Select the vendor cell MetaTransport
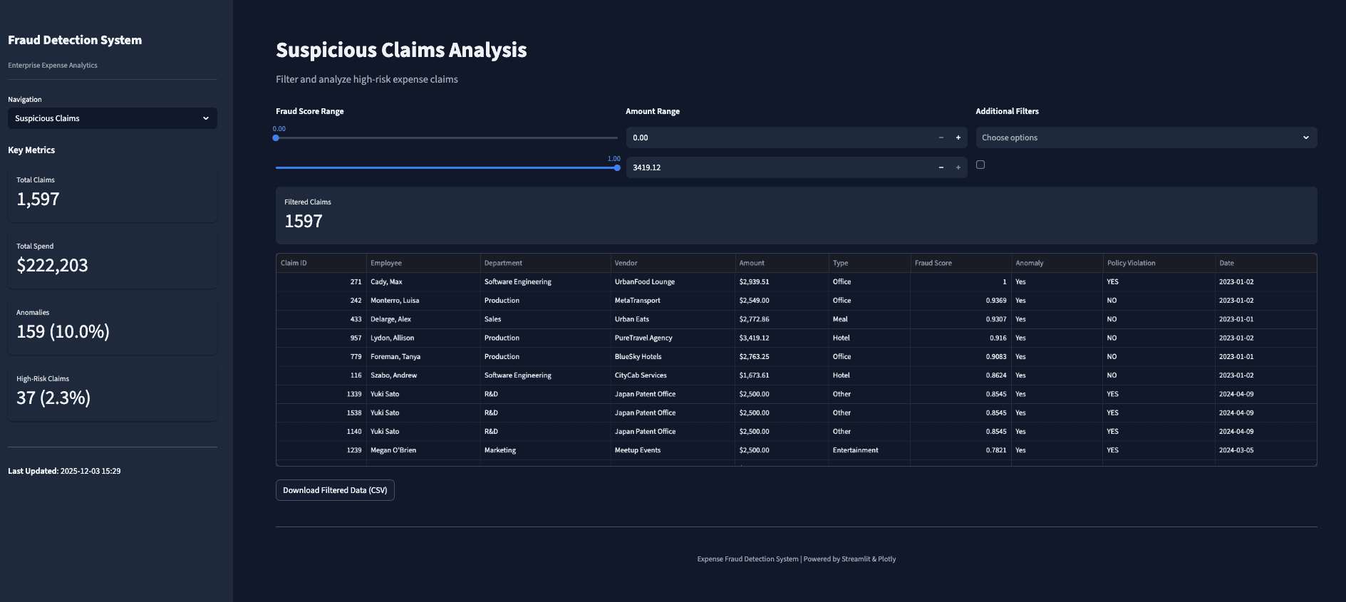The width and height of the screenshot is (1346, 602). 673,301
